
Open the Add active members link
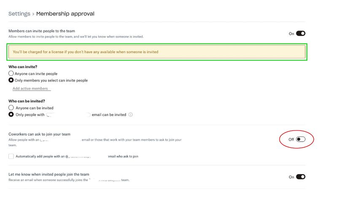pyautogui.click(x=30, y=88)
